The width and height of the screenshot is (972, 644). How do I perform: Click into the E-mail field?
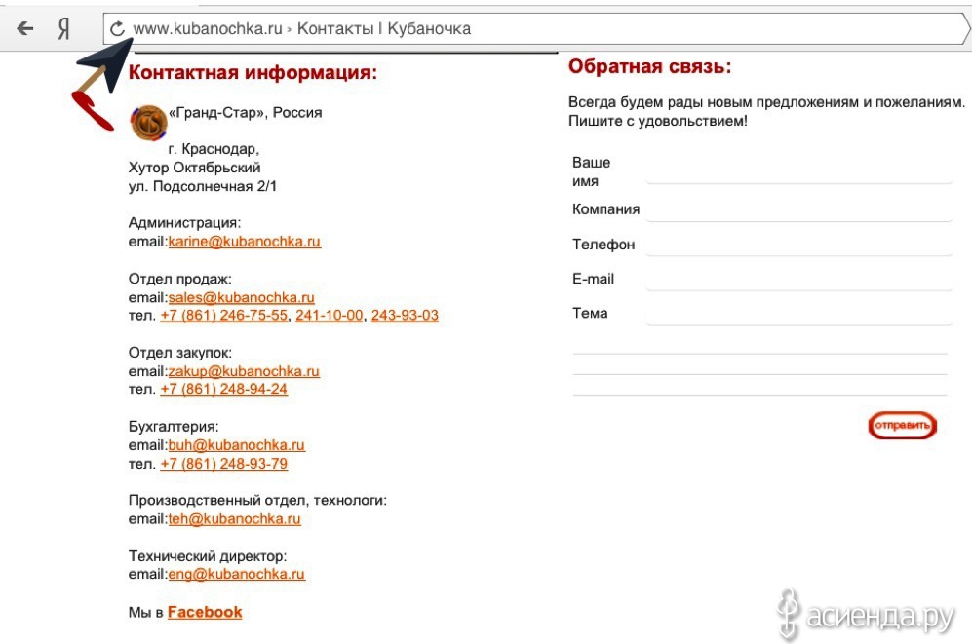pos(798,281)
